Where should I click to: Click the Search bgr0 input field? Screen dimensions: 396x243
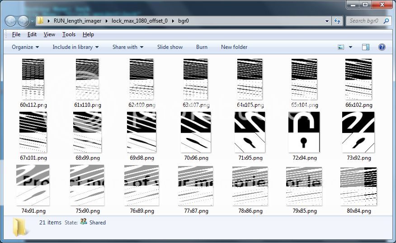pos(364,21)
